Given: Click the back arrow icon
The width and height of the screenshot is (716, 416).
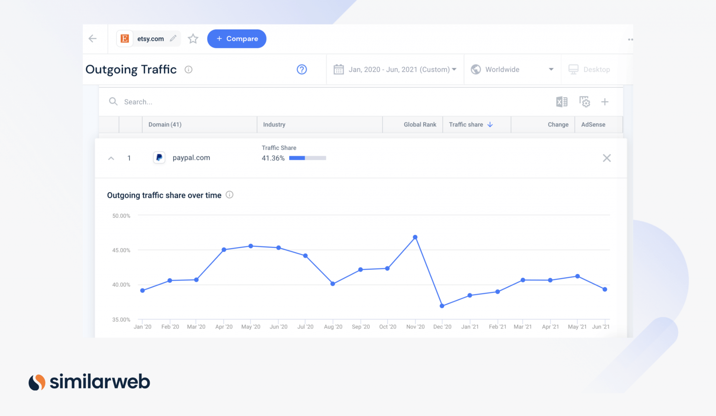Looking at the screenshot, I should pos(93,38).
